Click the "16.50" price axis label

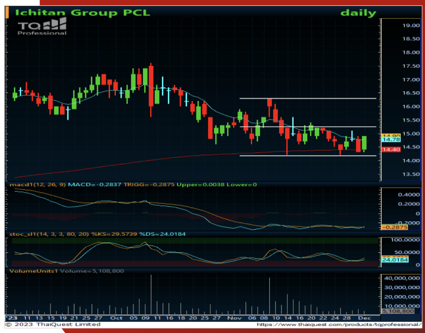pos(411,93)
